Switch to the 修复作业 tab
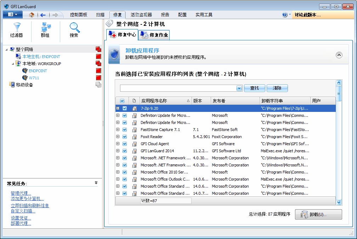Screen dimensions: 357x239 pos(154,35)
